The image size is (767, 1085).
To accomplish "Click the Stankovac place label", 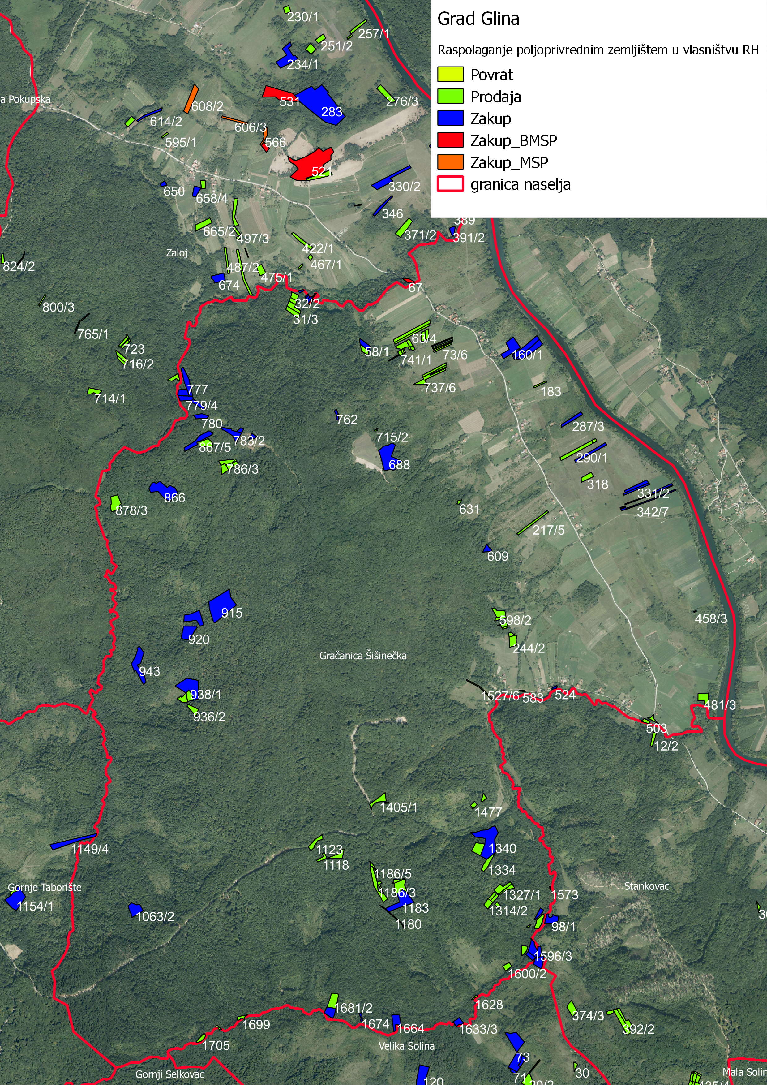I will coord(647,885).
